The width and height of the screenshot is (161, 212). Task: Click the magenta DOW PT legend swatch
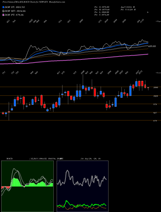(x=4, y=15)
